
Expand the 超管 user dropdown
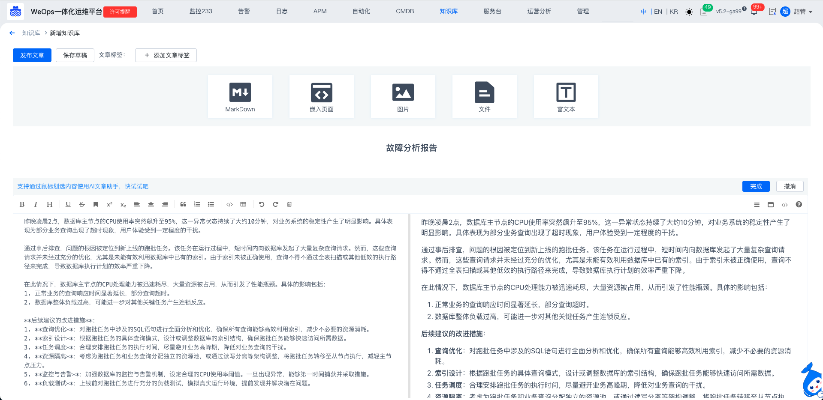(x=802, y=12)
